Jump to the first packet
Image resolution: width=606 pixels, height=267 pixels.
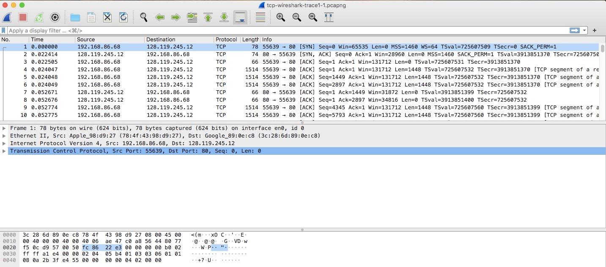point(208,17)
